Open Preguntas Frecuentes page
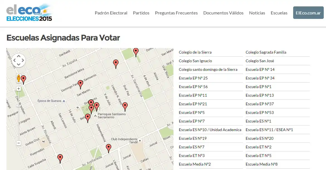The height and width of the screenshot is (170, 326). (x=176, y=13)
